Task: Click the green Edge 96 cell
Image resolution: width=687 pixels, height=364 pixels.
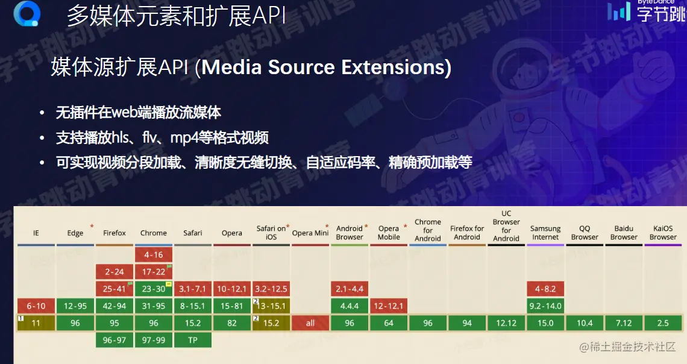Action: (x=75, y=323)
